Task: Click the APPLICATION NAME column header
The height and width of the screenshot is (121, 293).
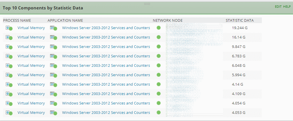Action: 65,21
